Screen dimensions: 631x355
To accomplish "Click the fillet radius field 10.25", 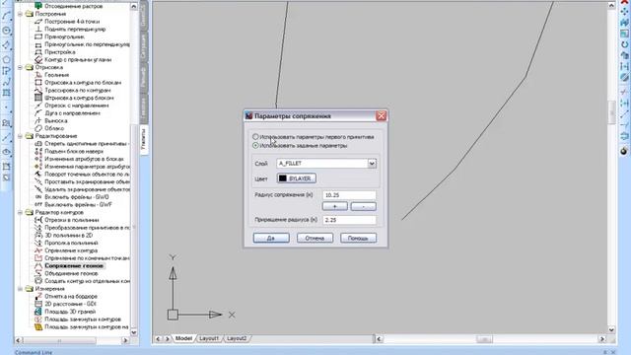I will tap(349, 195).
